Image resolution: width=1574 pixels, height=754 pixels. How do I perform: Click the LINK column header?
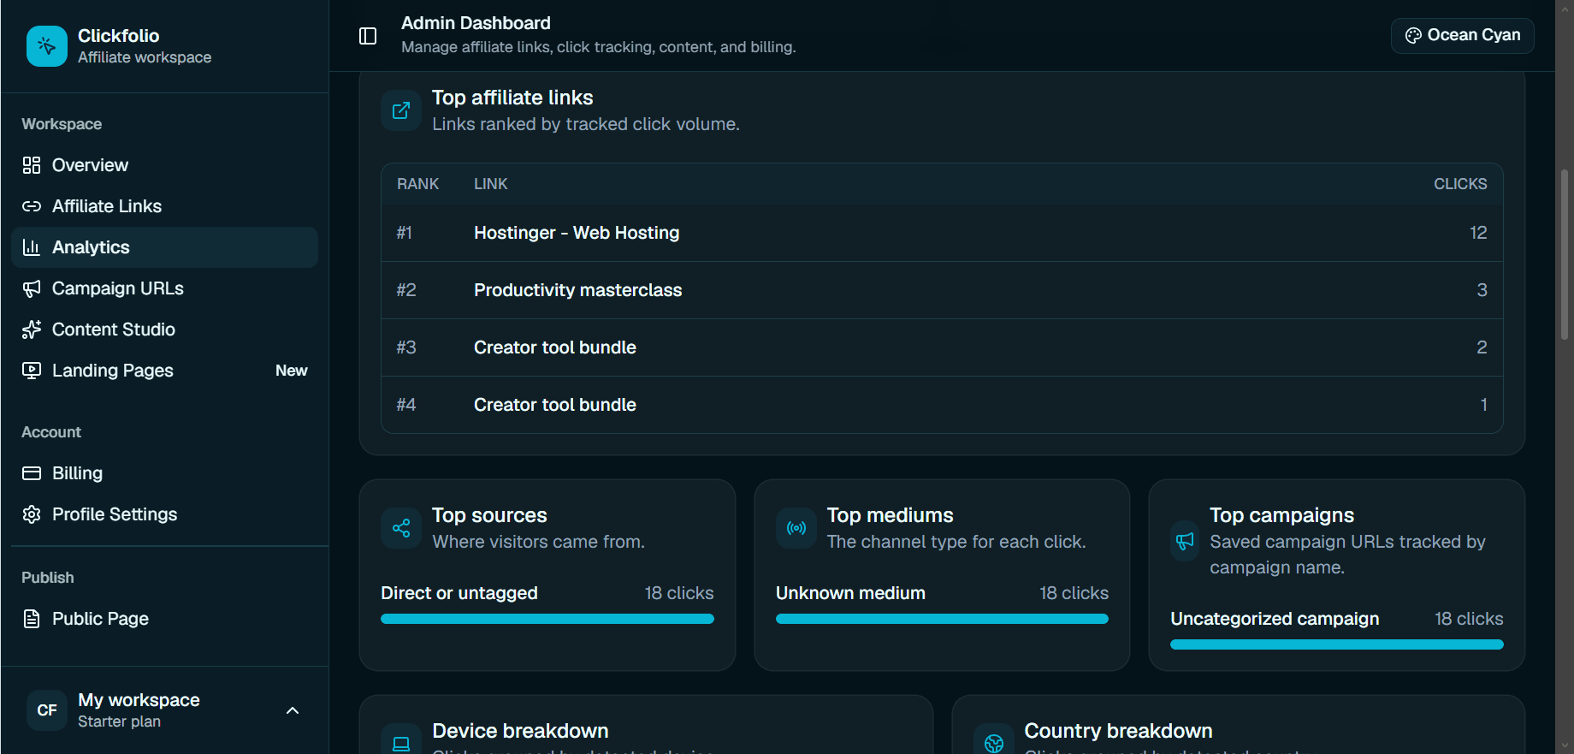click(x=491, y=184)
